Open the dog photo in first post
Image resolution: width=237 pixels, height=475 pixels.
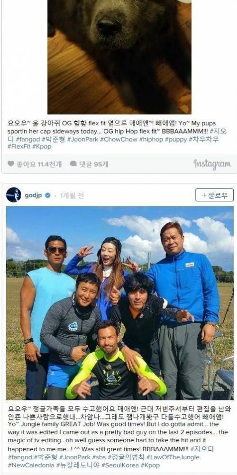coord(119,57)
